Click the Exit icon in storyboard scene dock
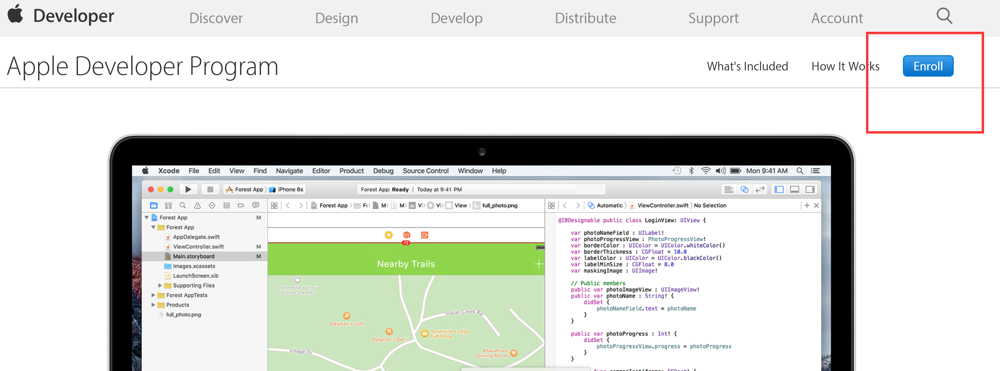Viewport: 1000px width, 371px height. pos(425,235)
